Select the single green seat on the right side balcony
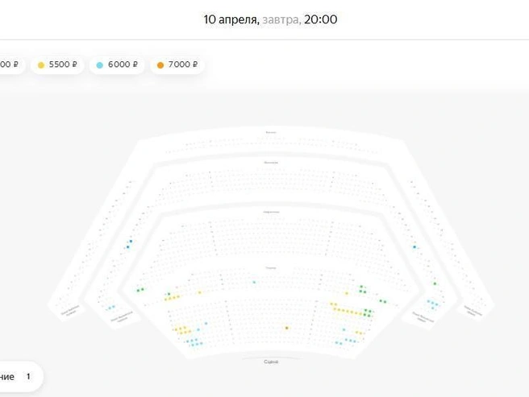Screen dimensions: 529x397 (435, 283)
